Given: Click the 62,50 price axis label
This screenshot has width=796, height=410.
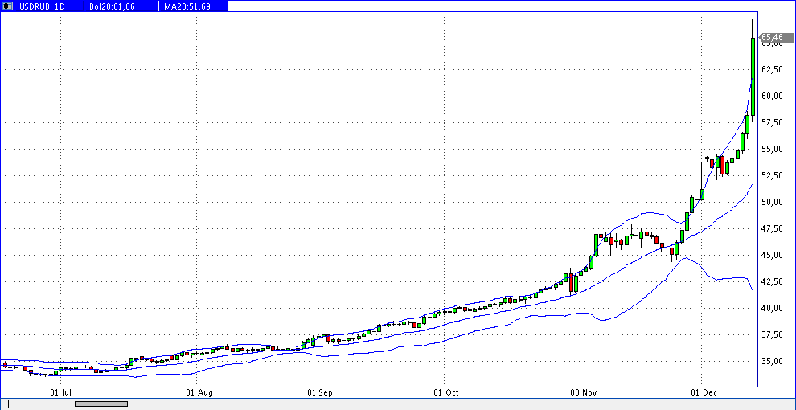Looking at the screenshot, I should click(x=772, y=69).
